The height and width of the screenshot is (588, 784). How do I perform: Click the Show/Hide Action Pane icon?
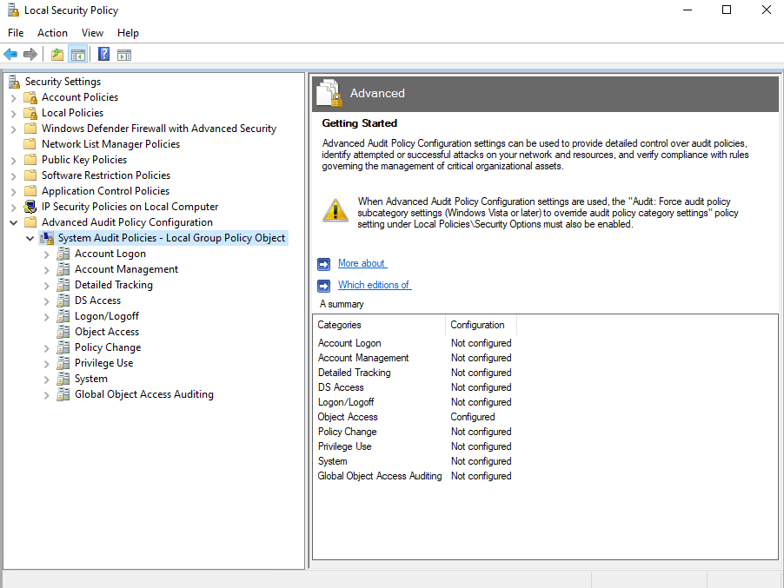[x=124, y=55]
